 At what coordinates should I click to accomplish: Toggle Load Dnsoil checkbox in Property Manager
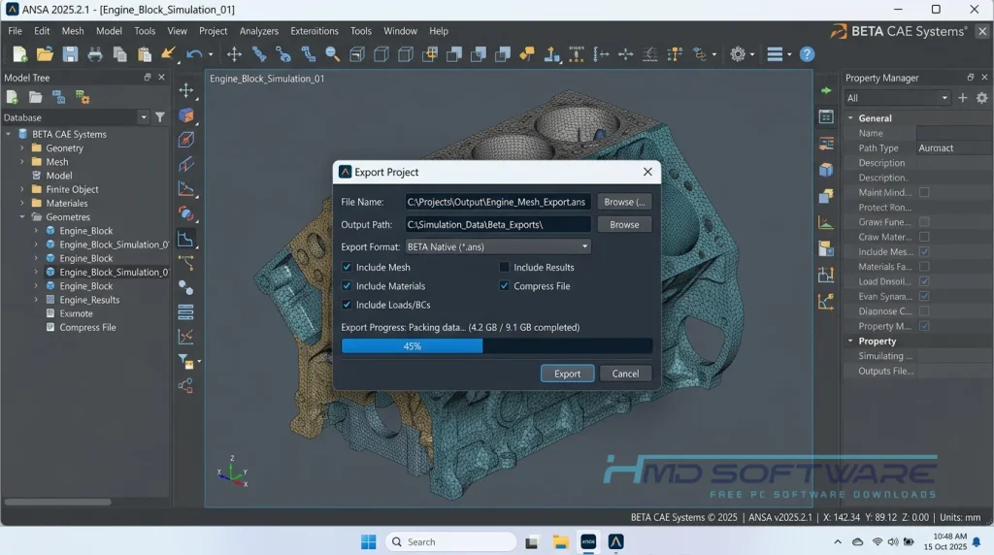924,281
